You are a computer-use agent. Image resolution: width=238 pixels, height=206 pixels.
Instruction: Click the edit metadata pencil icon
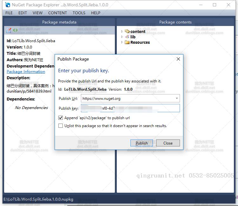pos(9,30)
